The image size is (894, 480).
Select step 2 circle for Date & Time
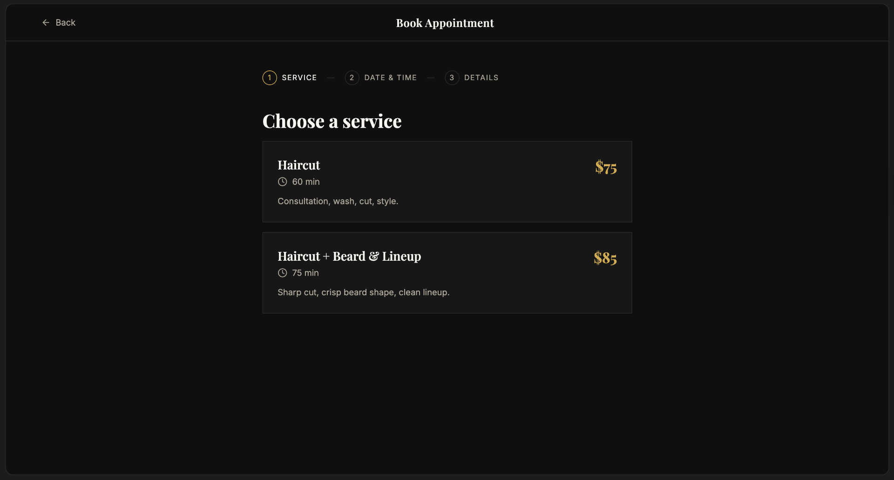[352, 78]
